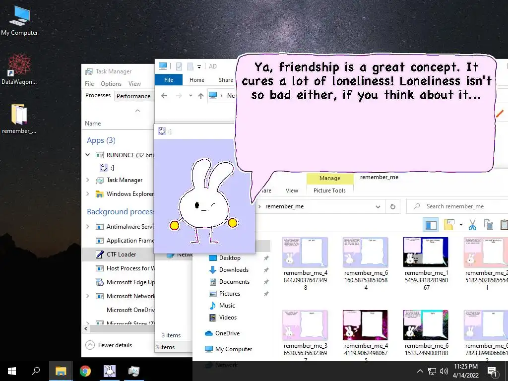Switch to Performance tab
508x381 pixels.
point(133,96)
